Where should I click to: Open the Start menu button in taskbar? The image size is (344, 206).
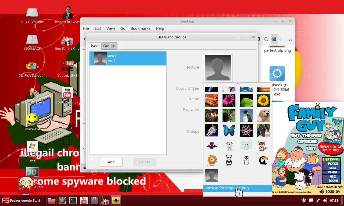coord(21,200)
